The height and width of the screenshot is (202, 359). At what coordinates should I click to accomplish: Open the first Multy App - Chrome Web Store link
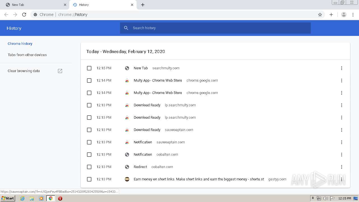(x=158, y=81)
